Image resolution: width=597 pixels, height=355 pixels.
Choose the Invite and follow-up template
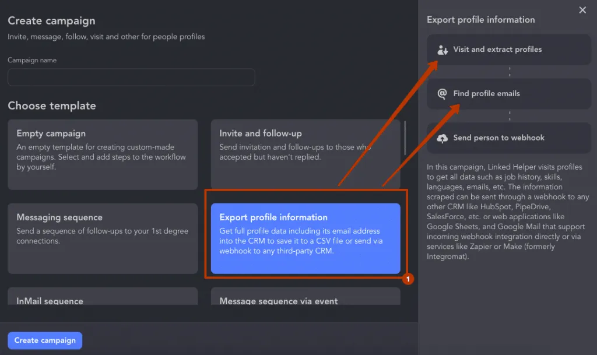(x=305, y=154)
